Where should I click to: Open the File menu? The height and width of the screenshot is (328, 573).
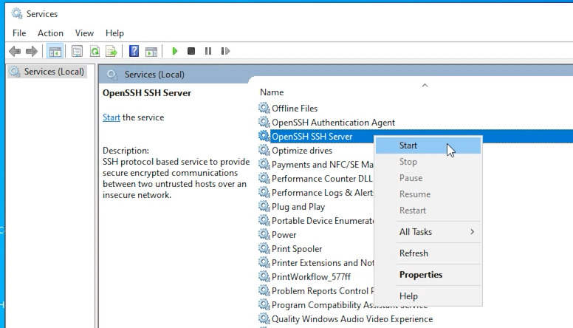[19, 33]
